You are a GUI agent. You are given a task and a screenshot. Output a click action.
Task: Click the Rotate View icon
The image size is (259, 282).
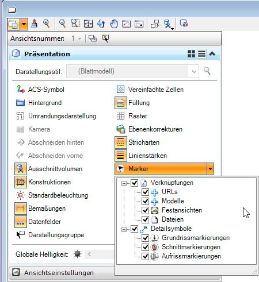pos(101,24)
